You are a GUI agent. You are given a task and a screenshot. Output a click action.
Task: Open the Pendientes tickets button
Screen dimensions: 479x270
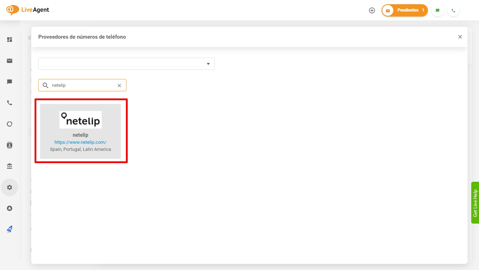(405, 11)
